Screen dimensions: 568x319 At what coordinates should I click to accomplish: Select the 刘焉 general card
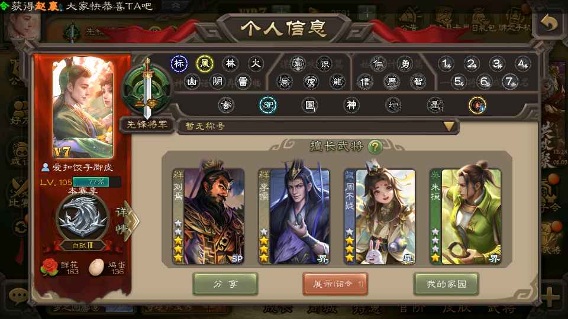coord(209,216)
